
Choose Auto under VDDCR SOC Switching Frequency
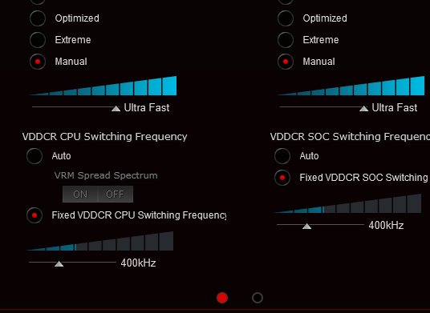[x=282, y=156]
